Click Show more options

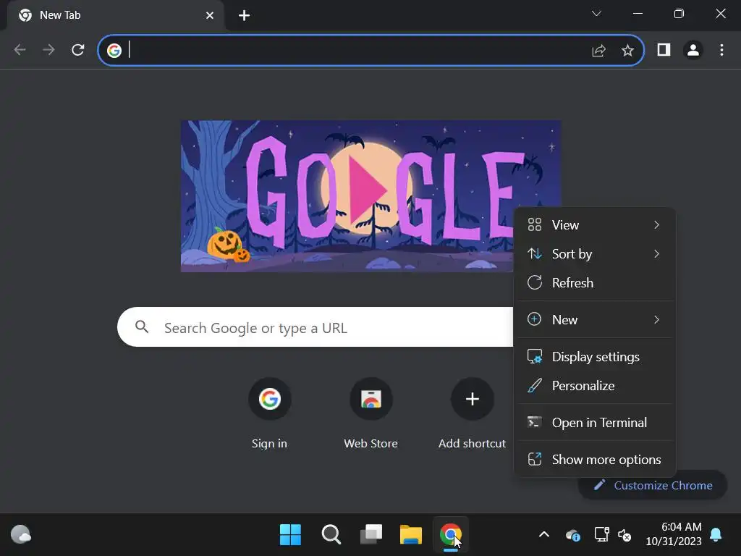point(595,459)
